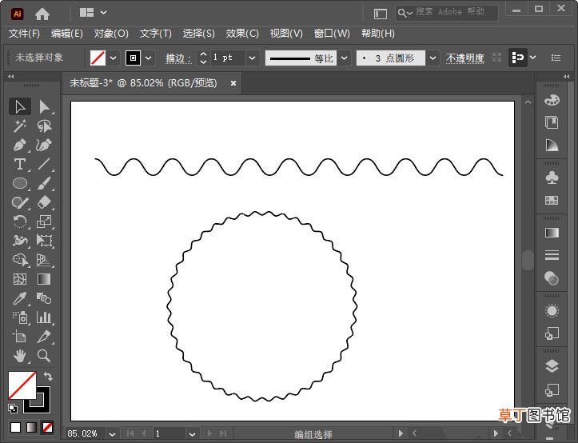
Task: Select the Selection tool arrow
Action: tap(20, 106)
